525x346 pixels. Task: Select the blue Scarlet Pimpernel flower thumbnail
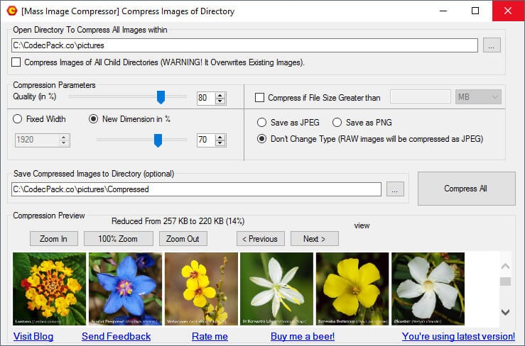(x=126, y=289)
